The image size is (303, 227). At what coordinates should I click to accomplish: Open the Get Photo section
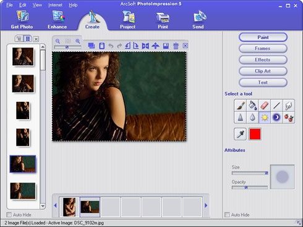click(22, 20)
